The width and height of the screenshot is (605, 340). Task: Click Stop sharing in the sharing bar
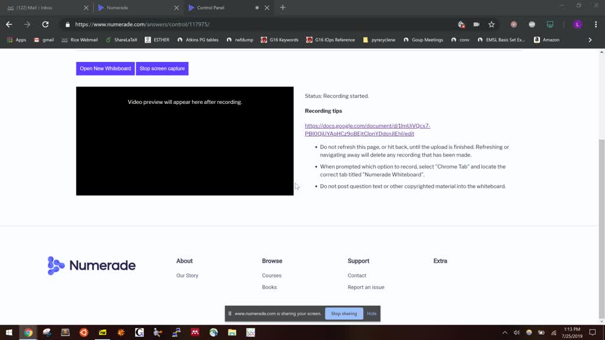point(344,313)
